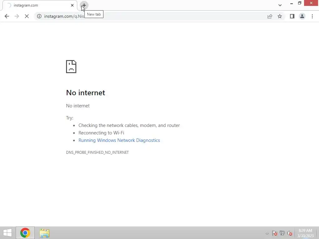
Task: Toggle the side panel button
Action: (292, 16)
